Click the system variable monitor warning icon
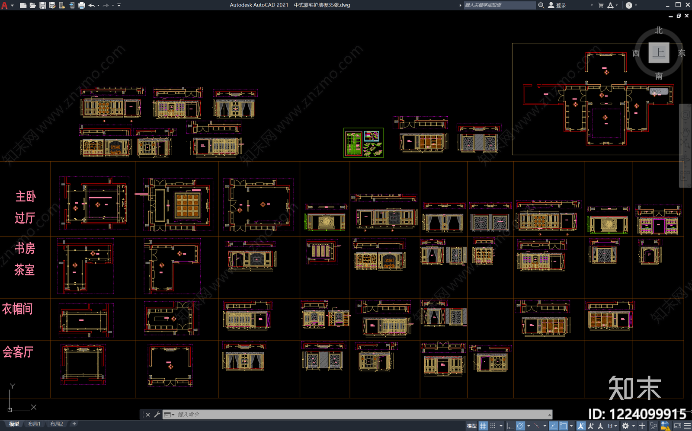The image size is (692, 431). 665,426
